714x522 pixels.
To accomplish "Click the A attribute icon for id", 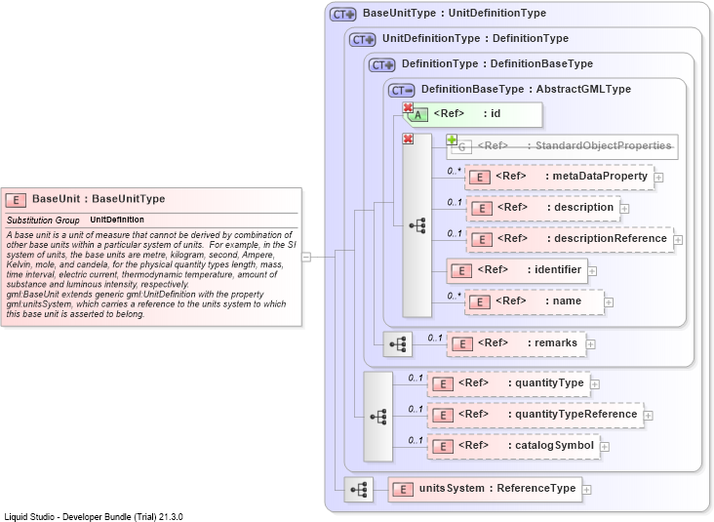I will click(x=418, y=115).
